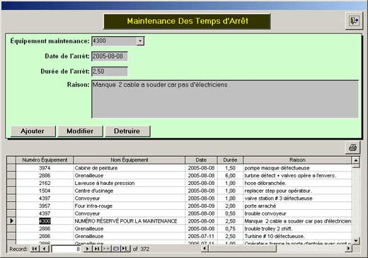Click NUMÉRO RÉSERVÉ POUR LA MAINTENANCE cell

[130, 221]
